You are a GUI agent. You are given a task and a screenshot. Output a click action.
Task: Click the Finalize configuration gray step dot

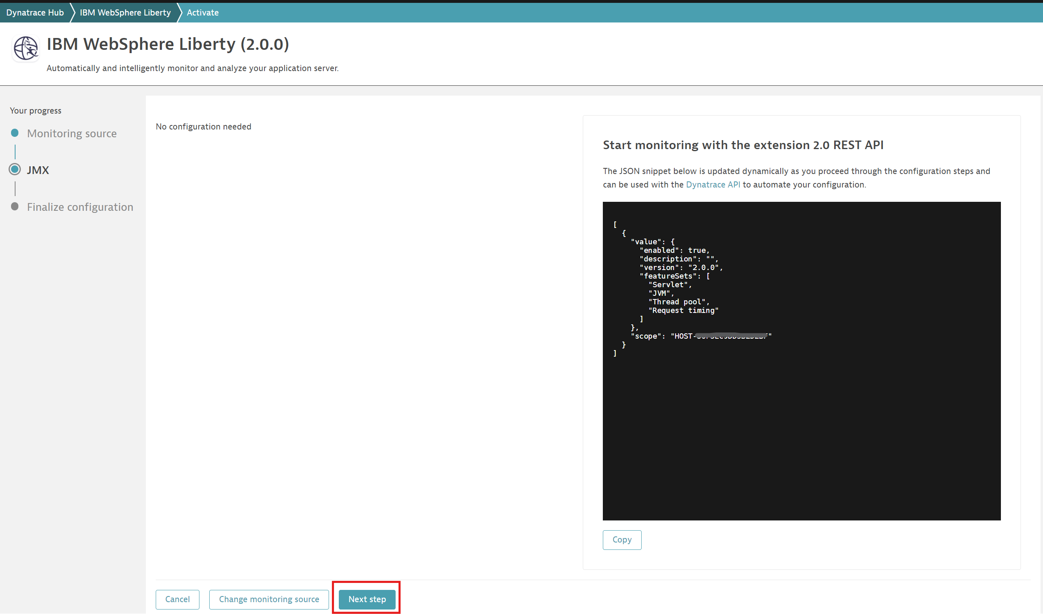pos(15,206)
